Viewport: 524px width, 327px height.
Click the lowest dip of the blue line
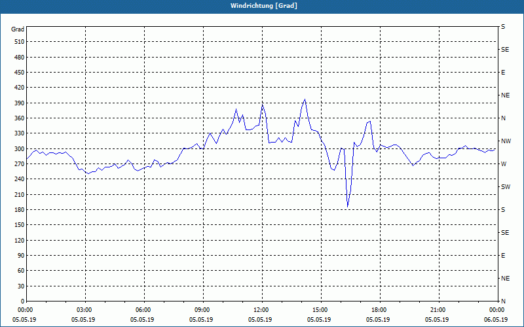[x=348, y=207]
